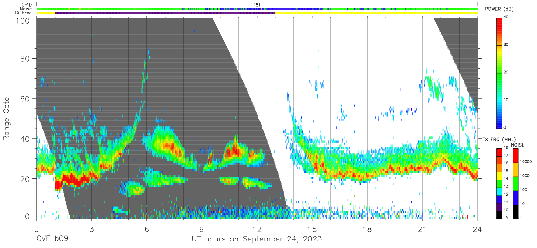Click the UT hour 18 tick label

pyautogui.click(x=367, y=229)
